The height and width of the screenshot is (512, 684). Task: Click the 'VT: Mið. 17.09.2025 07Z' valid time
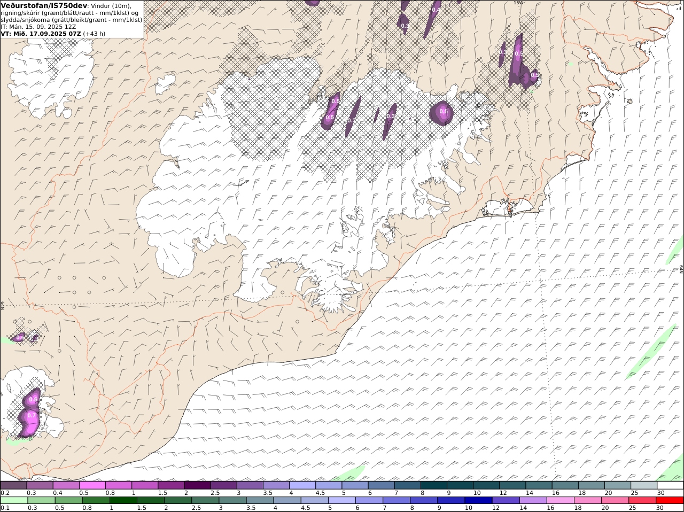point(41,33)
